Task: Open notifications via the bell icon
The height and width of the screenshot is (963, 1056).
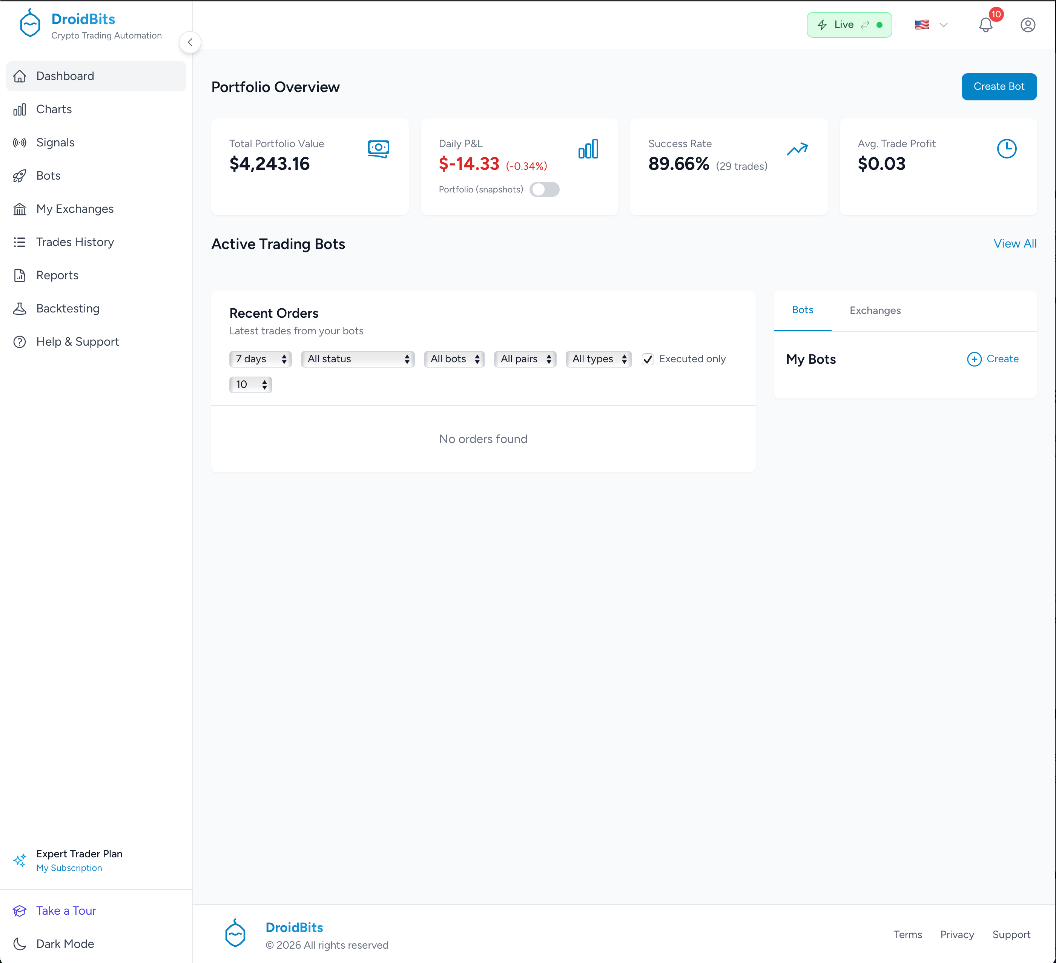Action: coord(986,25)
